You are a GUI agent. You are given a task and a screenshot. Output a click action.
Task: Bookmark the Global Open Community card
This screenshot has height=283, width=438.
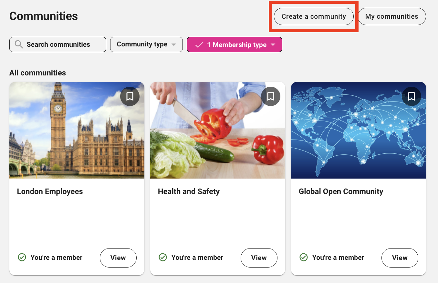[412, 96]
